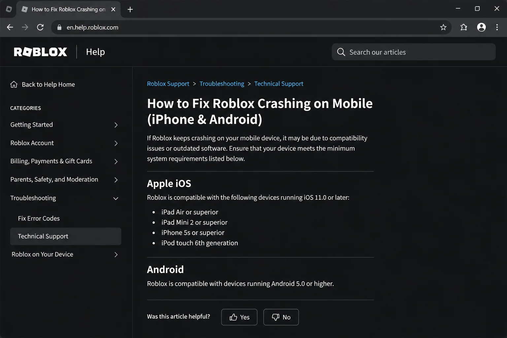Image resolution: width=507 pixels, height=338 pixels.
Task: Maximize the browser window
Action: coord(477,9)
